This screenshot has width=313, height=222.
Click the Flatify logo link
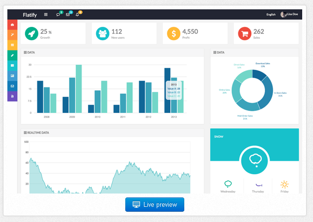point(29,15)
